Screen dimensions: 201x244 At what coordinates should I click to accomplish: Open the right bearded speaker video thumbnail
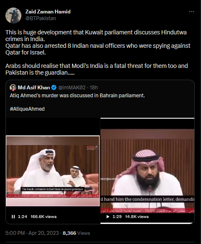[x=147, y=171]
